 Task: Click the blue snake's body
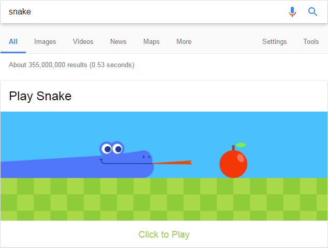(77, 164)
